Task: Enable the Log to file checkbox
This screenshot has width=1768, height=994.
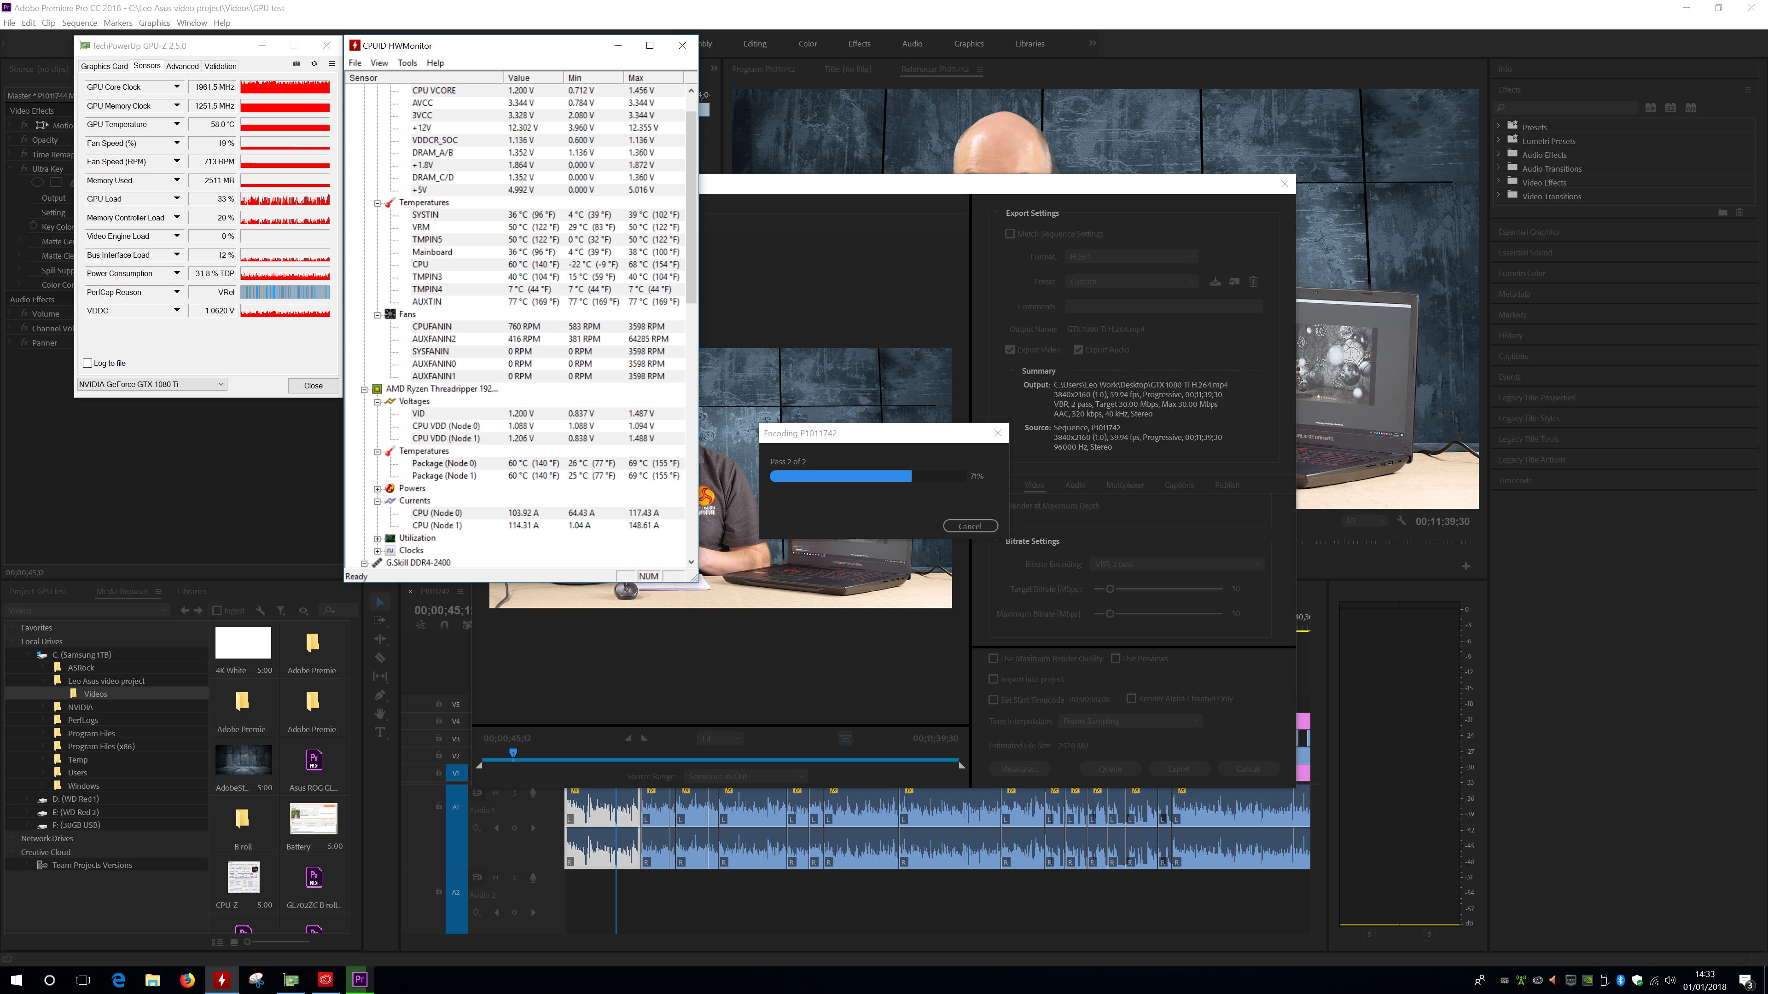Action: click(x=88, y=363)
